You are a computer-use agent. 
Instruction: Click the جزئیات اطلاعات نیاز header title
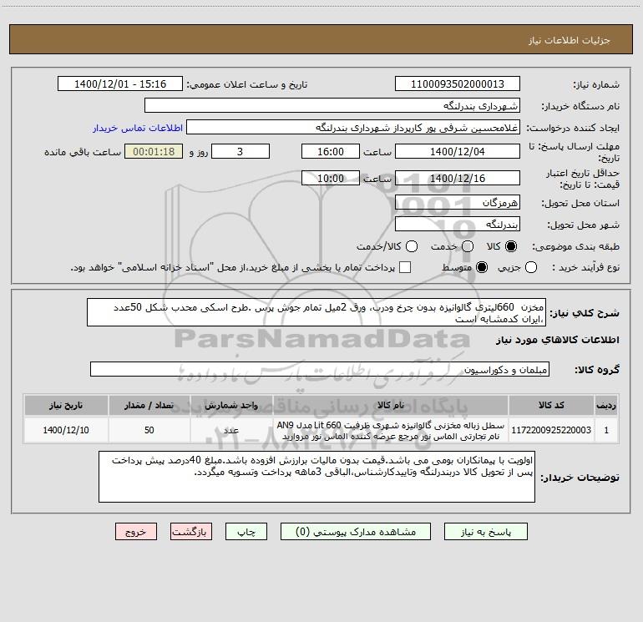click(x=570, y=40)
